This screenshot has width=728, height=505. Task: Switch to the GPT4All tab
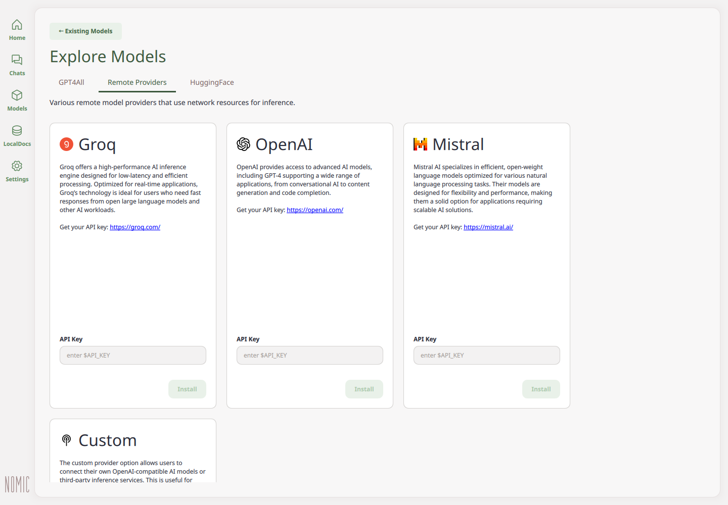pos(71,82)
